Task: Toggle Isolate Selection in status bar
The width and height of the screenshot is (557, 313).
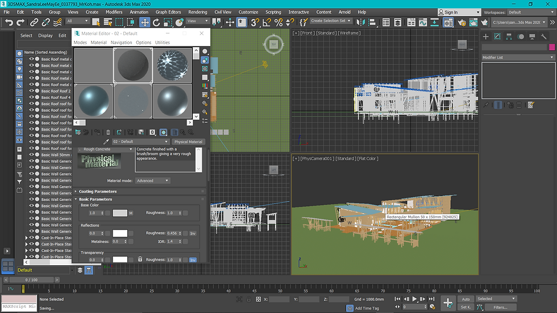Action: [239, 299]
